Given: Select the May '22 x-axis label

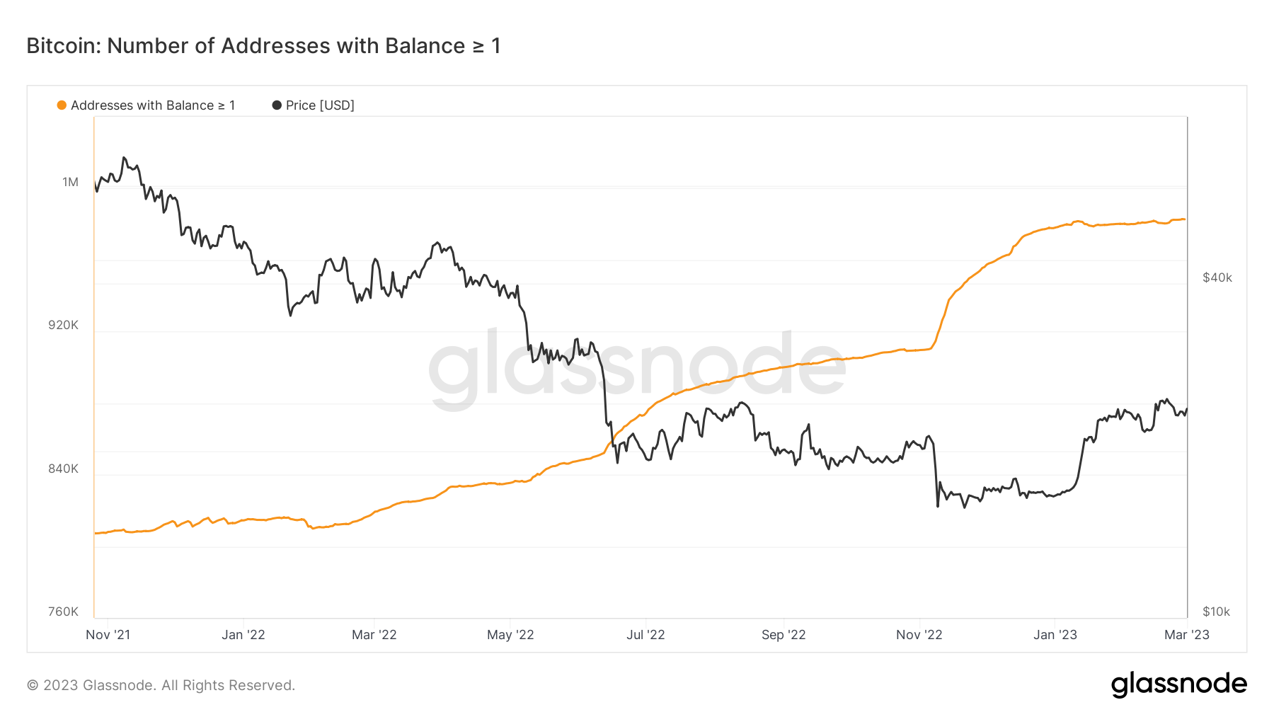Looking at the screenshot, I should point(510,635).
